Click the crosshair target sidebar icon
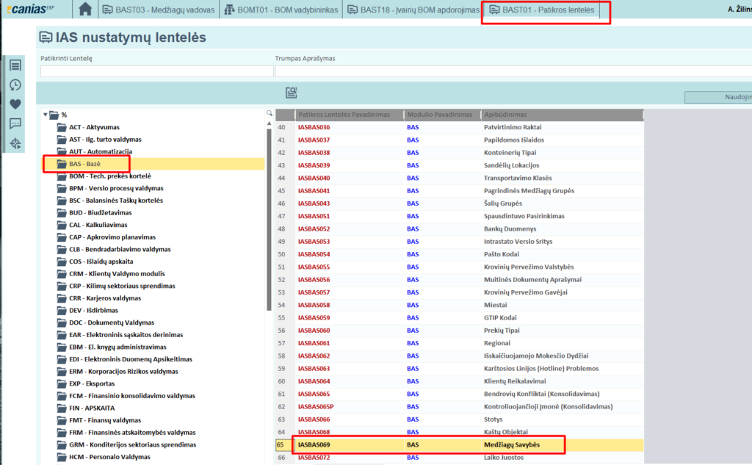 pyautogui.click(x=15, y=143)
